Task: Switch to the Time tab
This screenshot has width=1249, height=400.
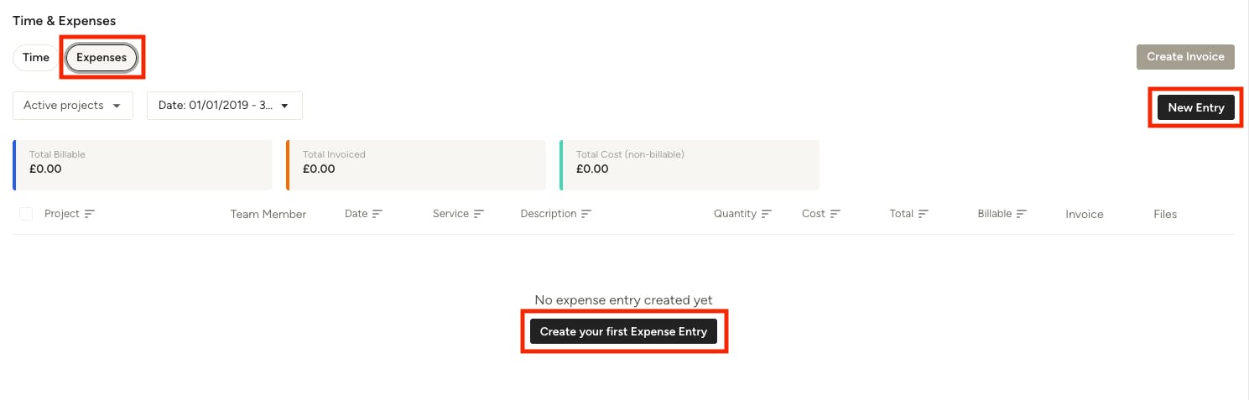Action: [x=36, y=58]
